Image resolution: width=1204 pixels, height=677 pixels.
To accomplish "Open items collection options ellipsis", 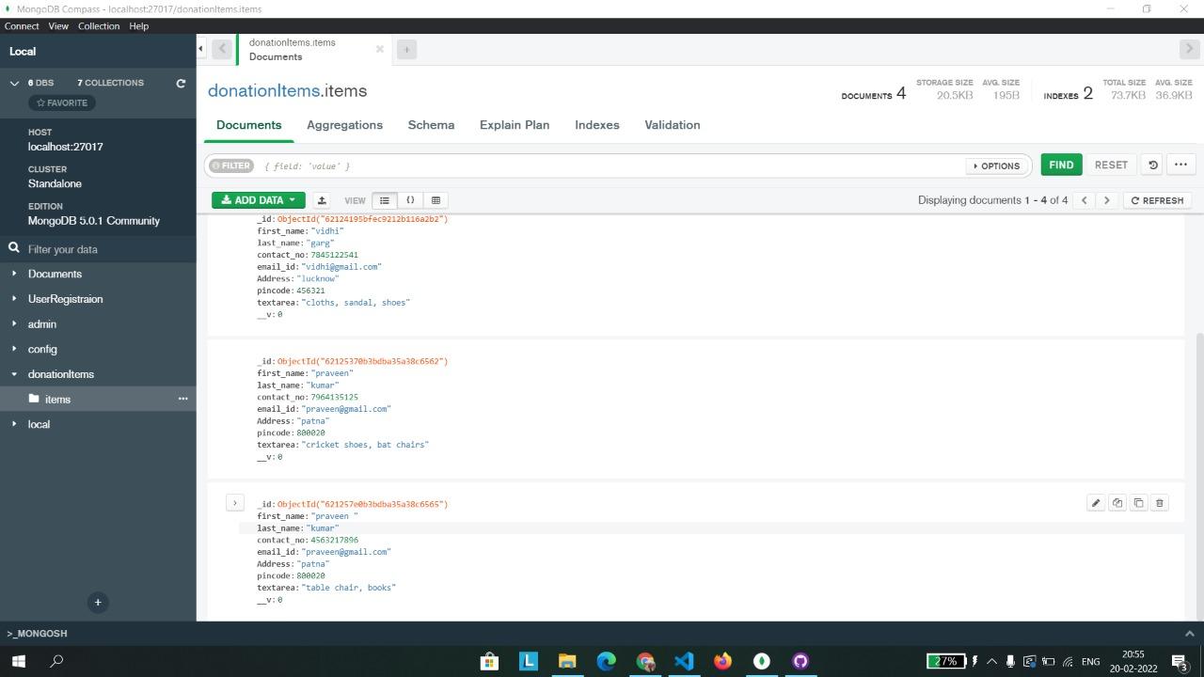I will [x=182, y=399].
